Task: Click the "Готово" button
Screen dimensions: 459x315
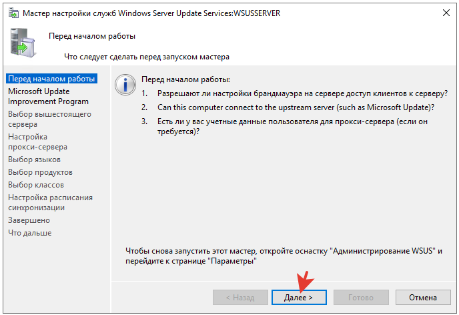Action: click(361, 296)
